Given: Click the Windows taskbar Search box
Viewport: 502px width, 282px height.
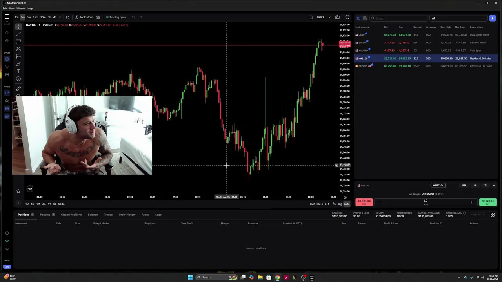Looking at the screenshot, I should pyautogui.click(x=216, y=277).
